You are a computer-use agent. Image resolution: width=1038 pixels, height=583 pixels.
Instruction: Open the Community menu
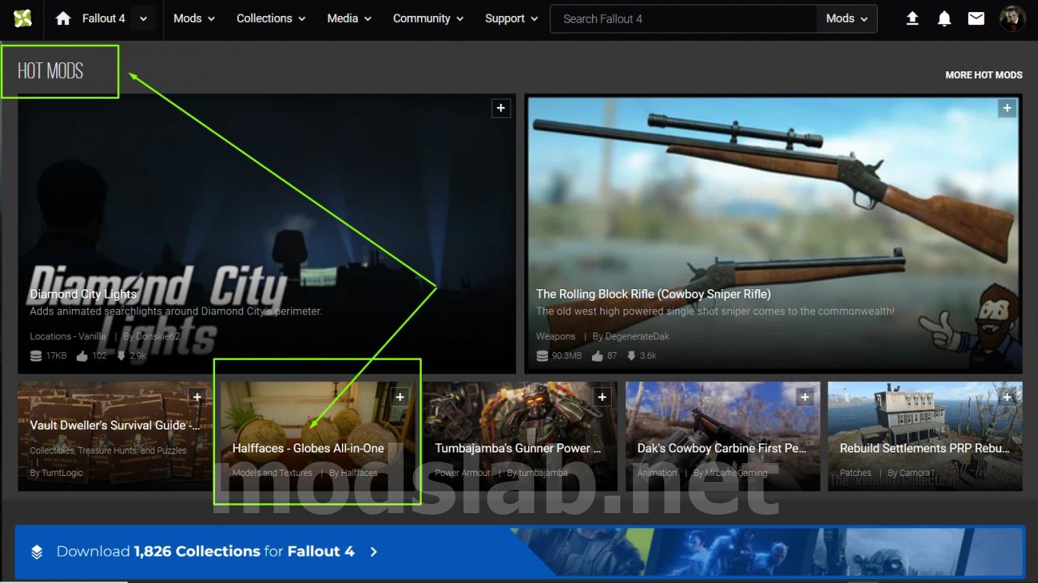pyautogui.click(x=428, y=18)
